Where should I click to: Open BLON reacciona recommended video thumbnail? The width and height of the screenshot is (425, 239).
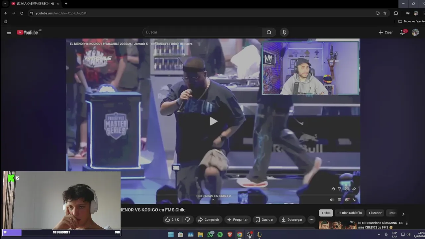pyautogui.click(x=337, y=225)
